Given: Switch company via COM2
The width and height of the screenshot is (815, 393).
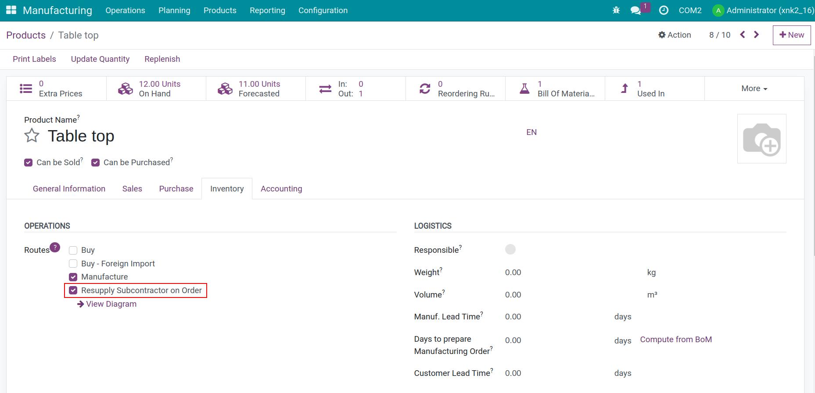Looking at the screenshot, I should click(x=690, y=11).
